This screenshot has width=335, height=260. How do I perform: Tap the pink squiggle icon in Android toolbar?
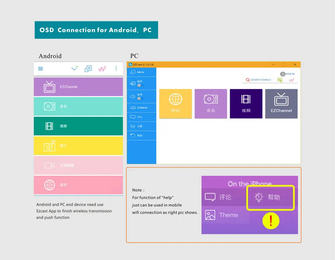click(x=102, y=69)
